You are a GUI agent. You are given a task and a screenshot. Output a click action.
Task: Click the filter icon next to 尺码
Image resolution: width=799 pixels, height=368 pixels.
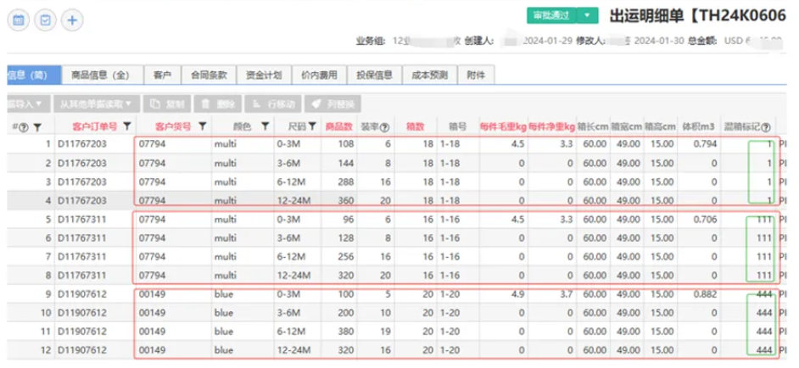[312, 126]
